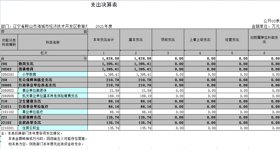
Task: Select code cell 2210201
Action: 9,128
